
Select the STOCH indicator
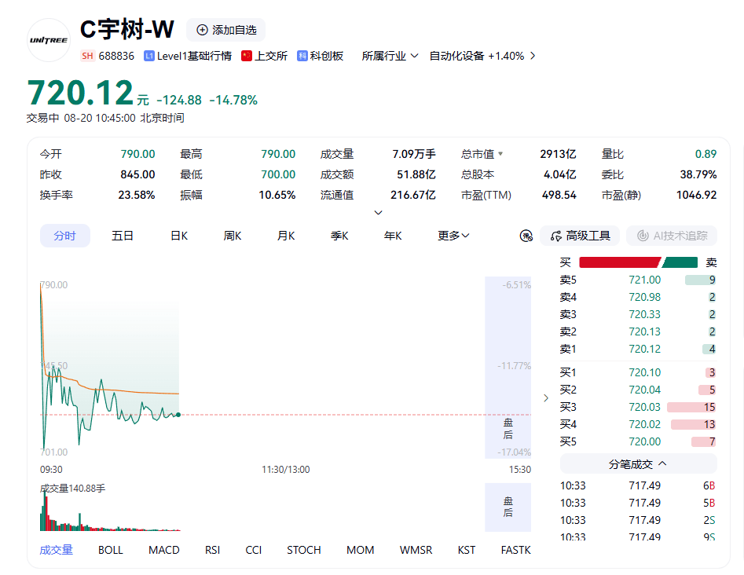[x=304, y=550]
